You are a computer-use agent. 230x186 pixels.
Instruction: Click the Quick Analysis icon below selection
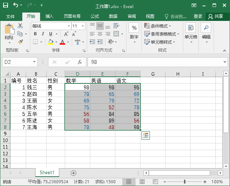point(146,135)
